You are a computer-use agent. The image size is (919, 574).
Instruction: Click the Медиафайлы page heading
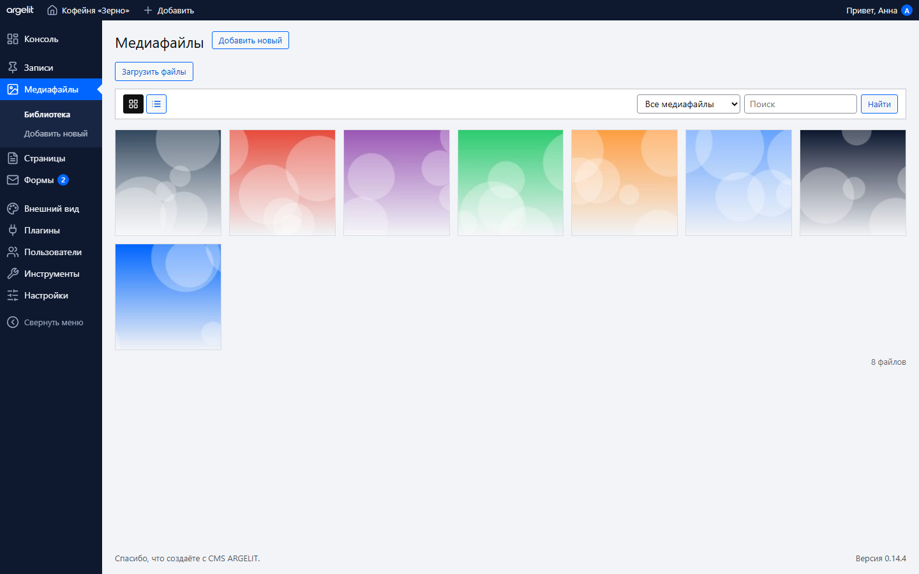pos(160,43)
